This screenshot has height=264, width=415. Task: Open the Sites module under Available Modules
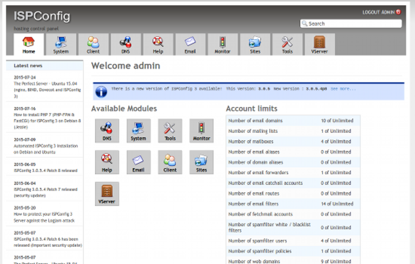pyautogui.click(x=201, y=162)
